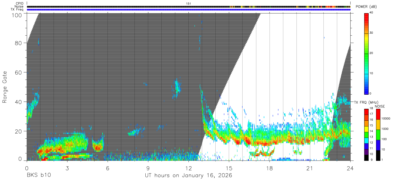
Task: Click power scale tick 20
Action: tap(372, 53)
